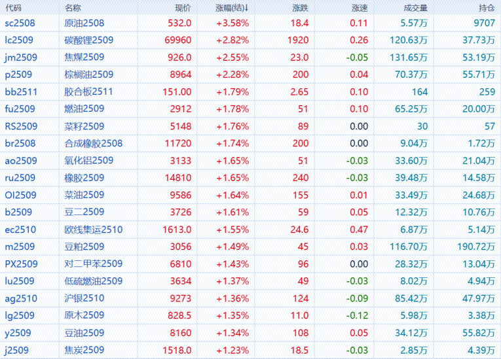Click the +1.36% change of 沪银2510
Viewport: 501px width, 359px height.
tap(231, 298)
